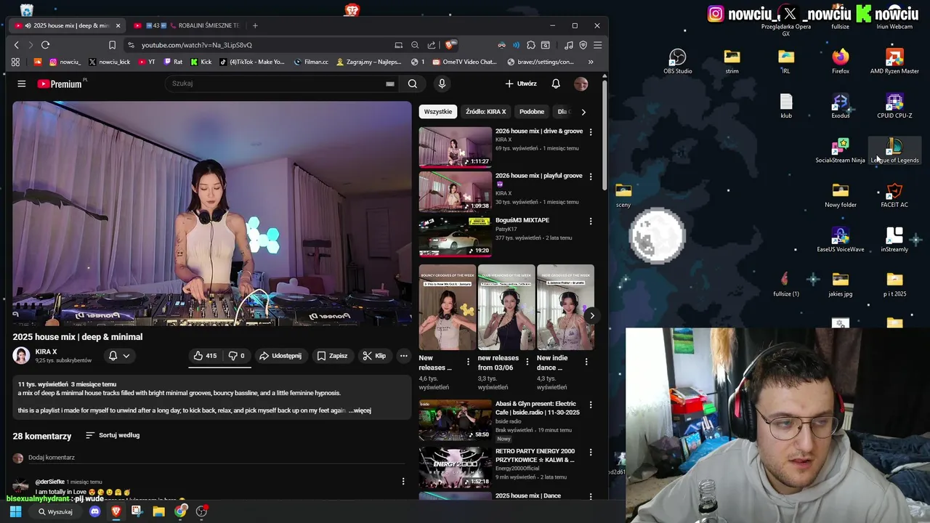This screenshot has width=930, height=523.
Task: Click the taskbar 'Wyszukaj' search box
Action: 56,511
